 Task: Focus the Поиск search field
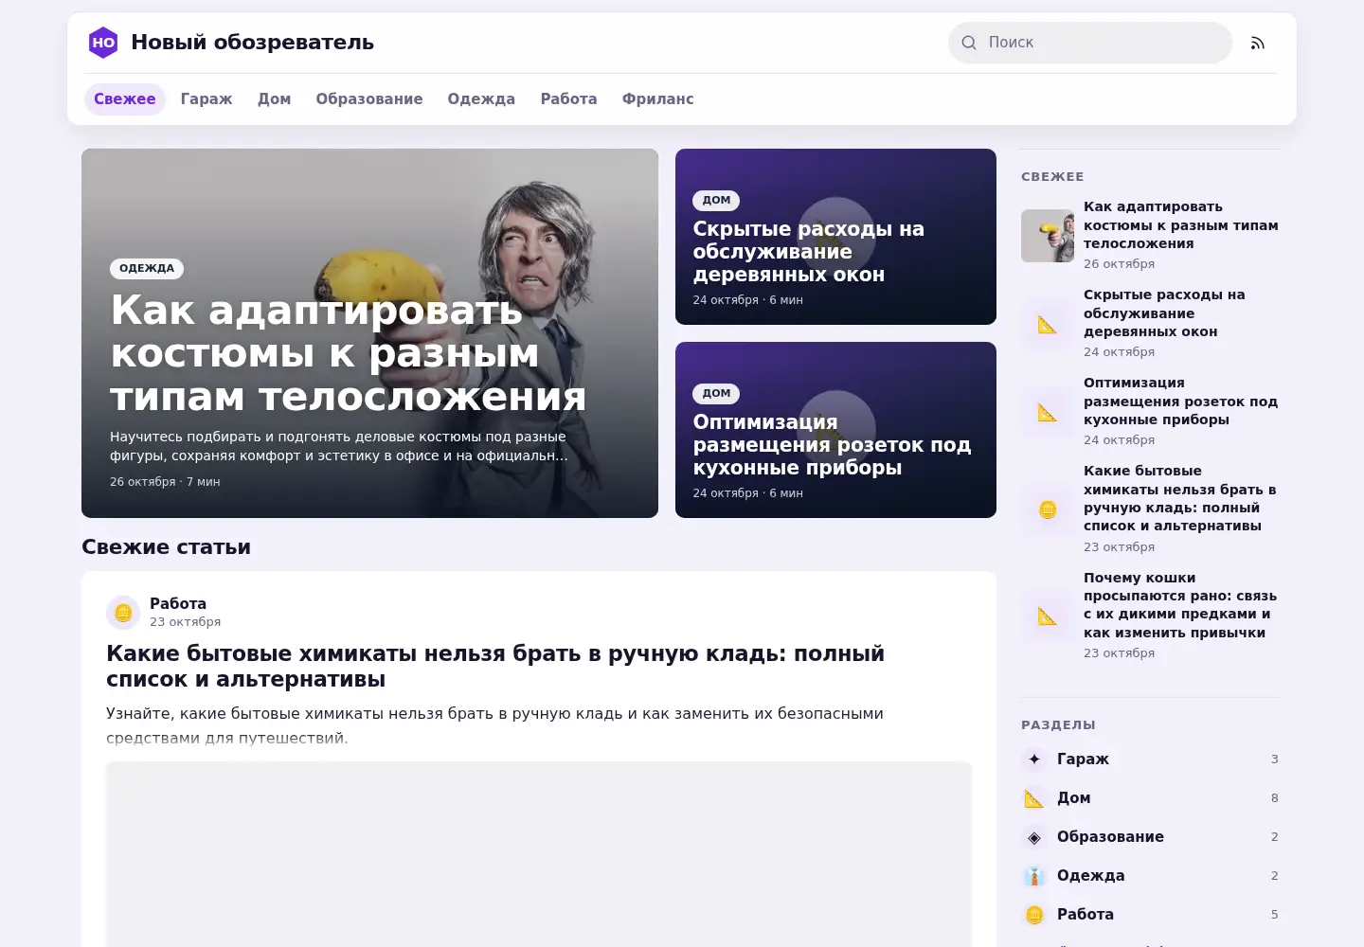coord(1090,43)
